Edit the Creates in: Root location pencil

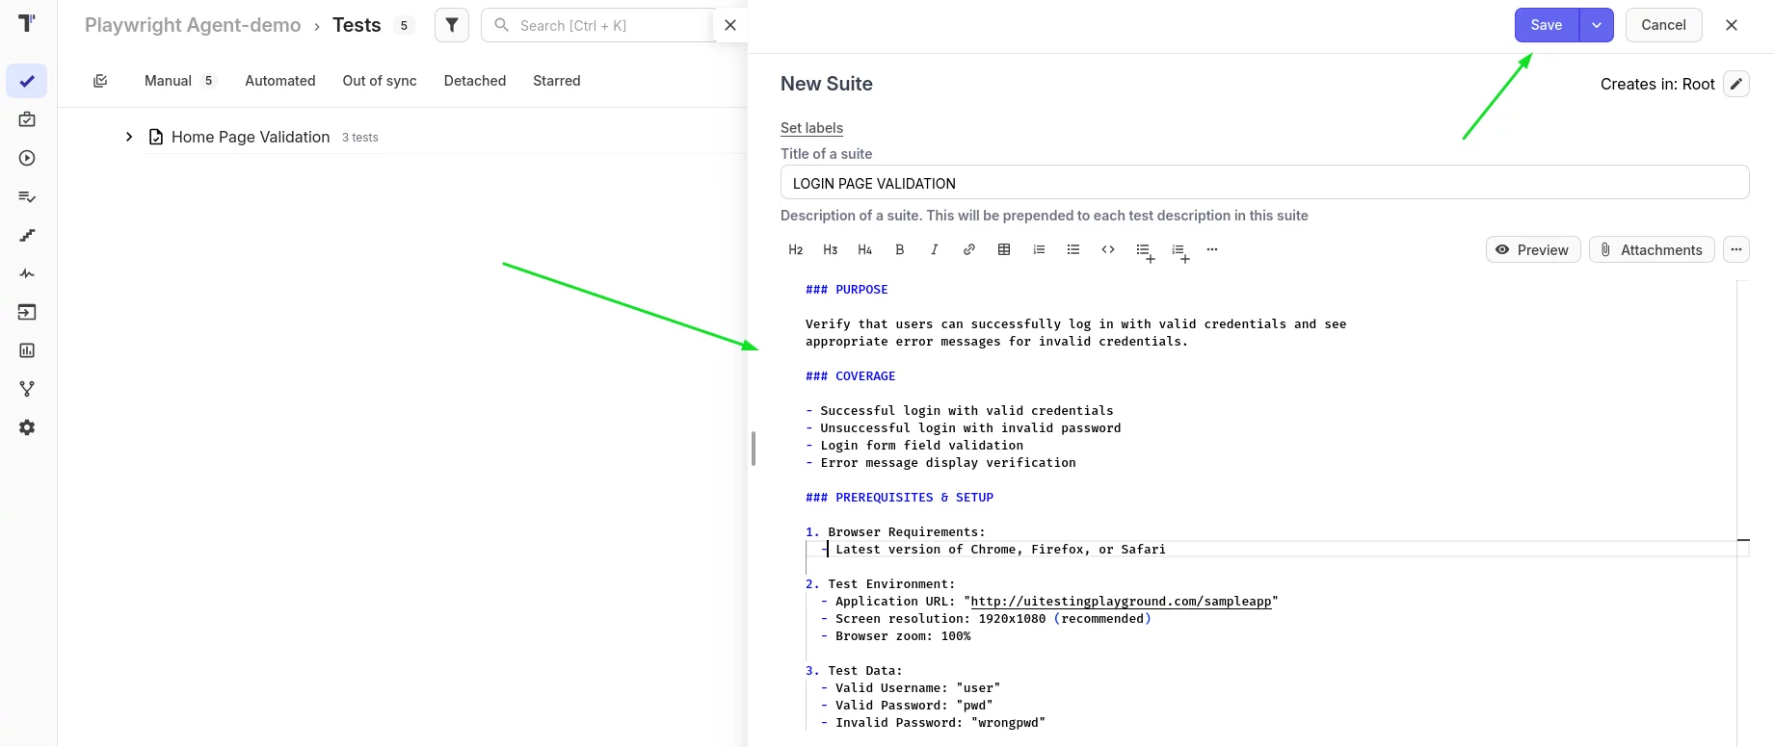click(x=1735, y=84)
